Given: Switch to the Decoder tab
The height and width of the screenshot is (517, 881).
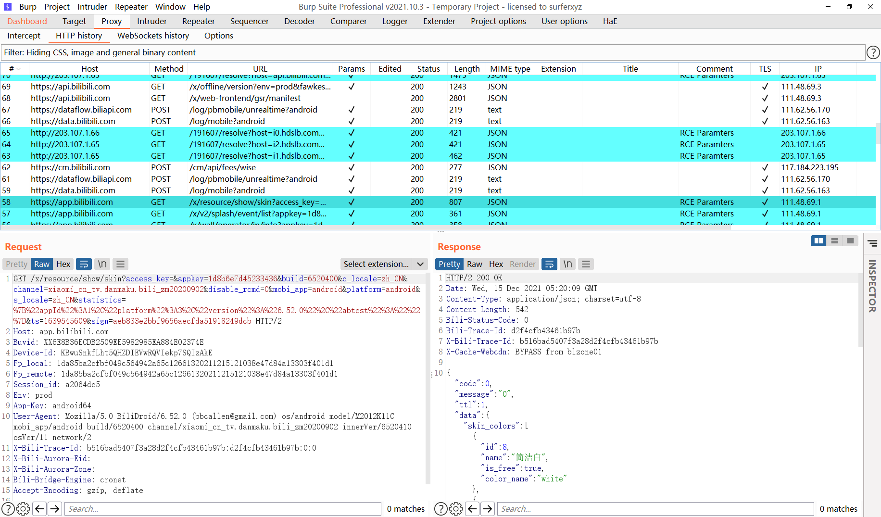Looking at the screenshot, I should click(300, 21).
